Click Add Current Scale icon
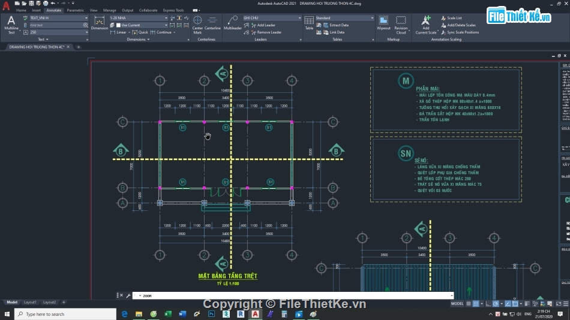Image resolution: width=570 pixels, height=320 pixels. coord(425,25)
